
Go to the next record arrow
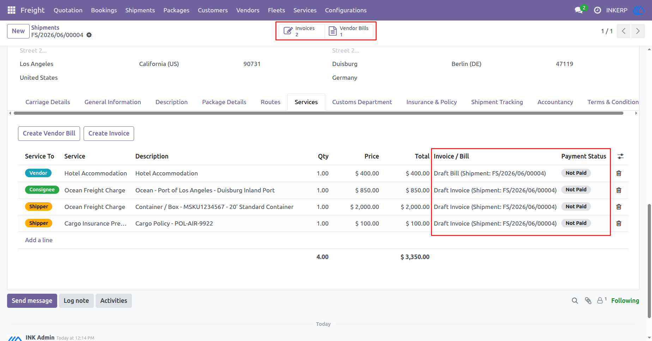[638, 31]
